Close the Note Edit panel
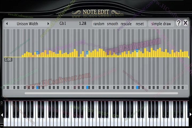The image size is (192, 128). pyautogui.click(x=185, y=23)
